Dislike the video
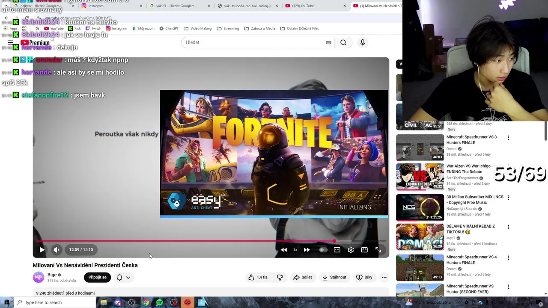 click(x=280, y=277)
